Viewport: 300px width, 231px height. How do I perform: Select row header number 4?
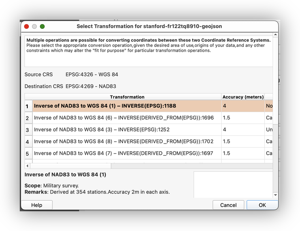[x=27, y=142]
